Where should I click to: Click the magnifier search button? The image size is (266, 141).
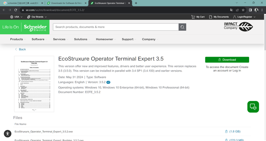182,27
